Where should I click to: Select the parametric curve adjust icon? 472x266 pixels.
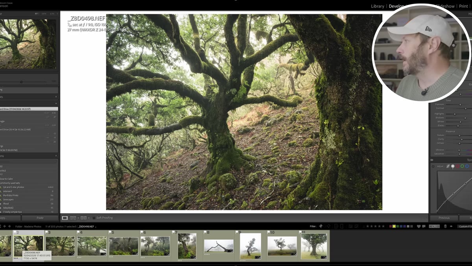click(x=448, y=166)
